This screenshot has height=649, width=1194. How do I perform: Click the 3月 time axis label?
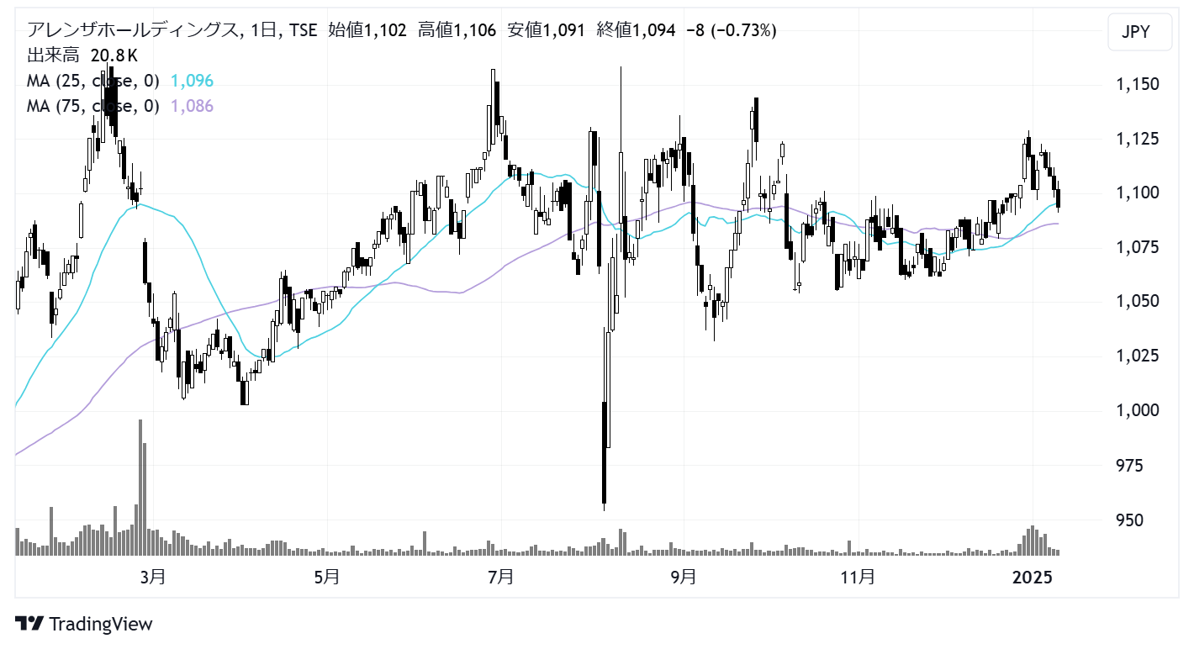[153, 578]
